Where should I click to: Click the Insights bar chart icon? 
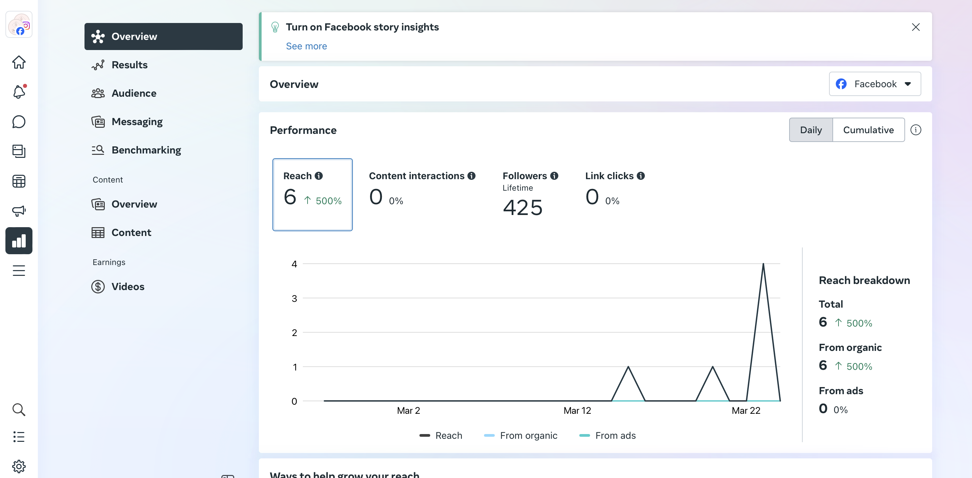[x=19, y=241]
